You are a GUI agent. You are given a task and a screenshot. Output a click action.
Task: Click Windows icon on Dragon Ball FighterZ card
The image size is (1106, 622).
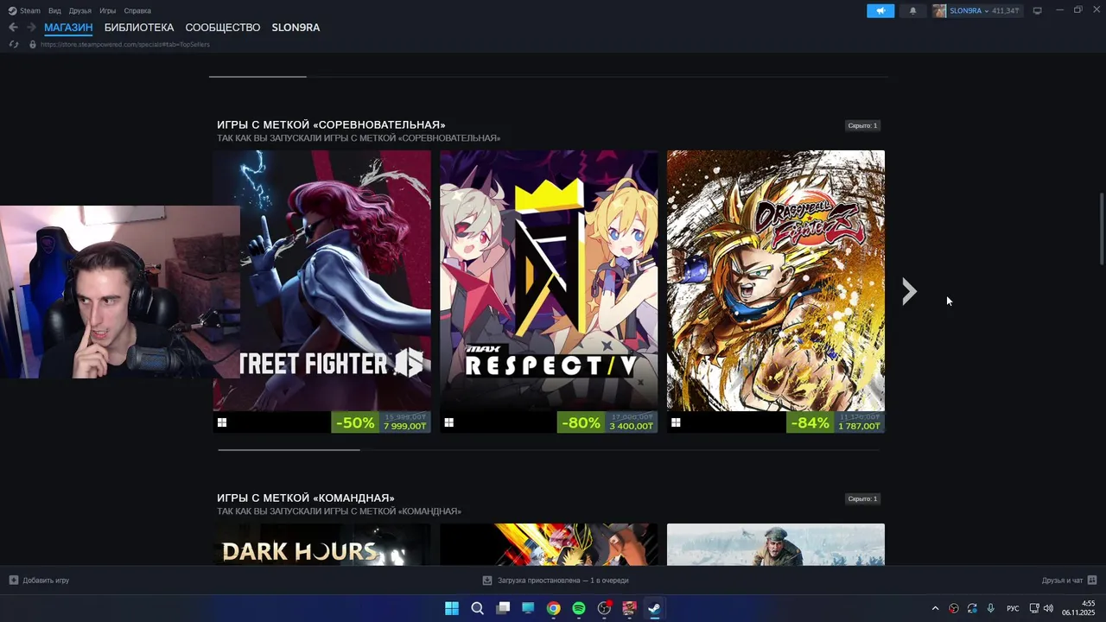676,422
